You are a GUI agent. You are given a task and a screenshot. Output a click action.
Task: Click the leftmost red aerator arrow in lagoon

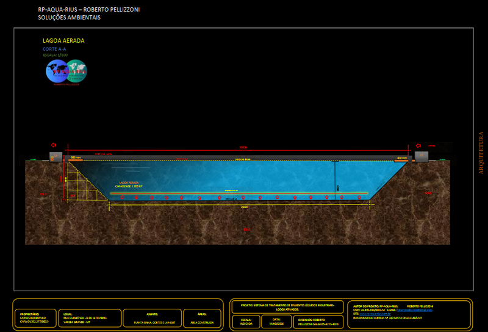click(x=123, y=197)
